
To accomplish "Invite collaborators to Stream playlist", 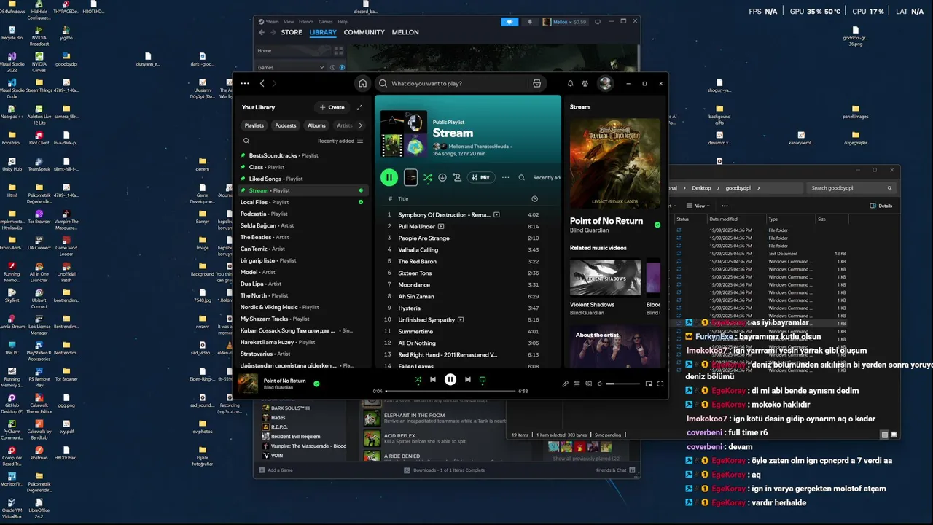I will click(457, 177).
